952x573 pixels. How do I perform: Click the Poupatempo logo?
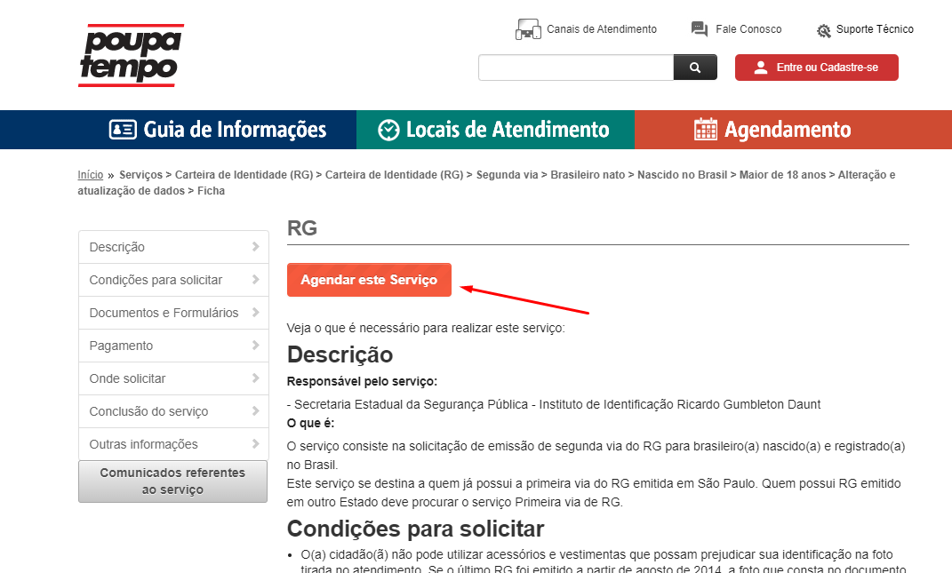click(x=131, y=55)
